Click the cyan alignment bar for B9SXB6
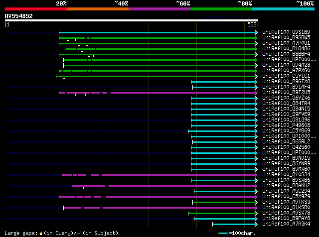Screen dimensions: 319x237 pyautogui.click(x=223, y=181)
